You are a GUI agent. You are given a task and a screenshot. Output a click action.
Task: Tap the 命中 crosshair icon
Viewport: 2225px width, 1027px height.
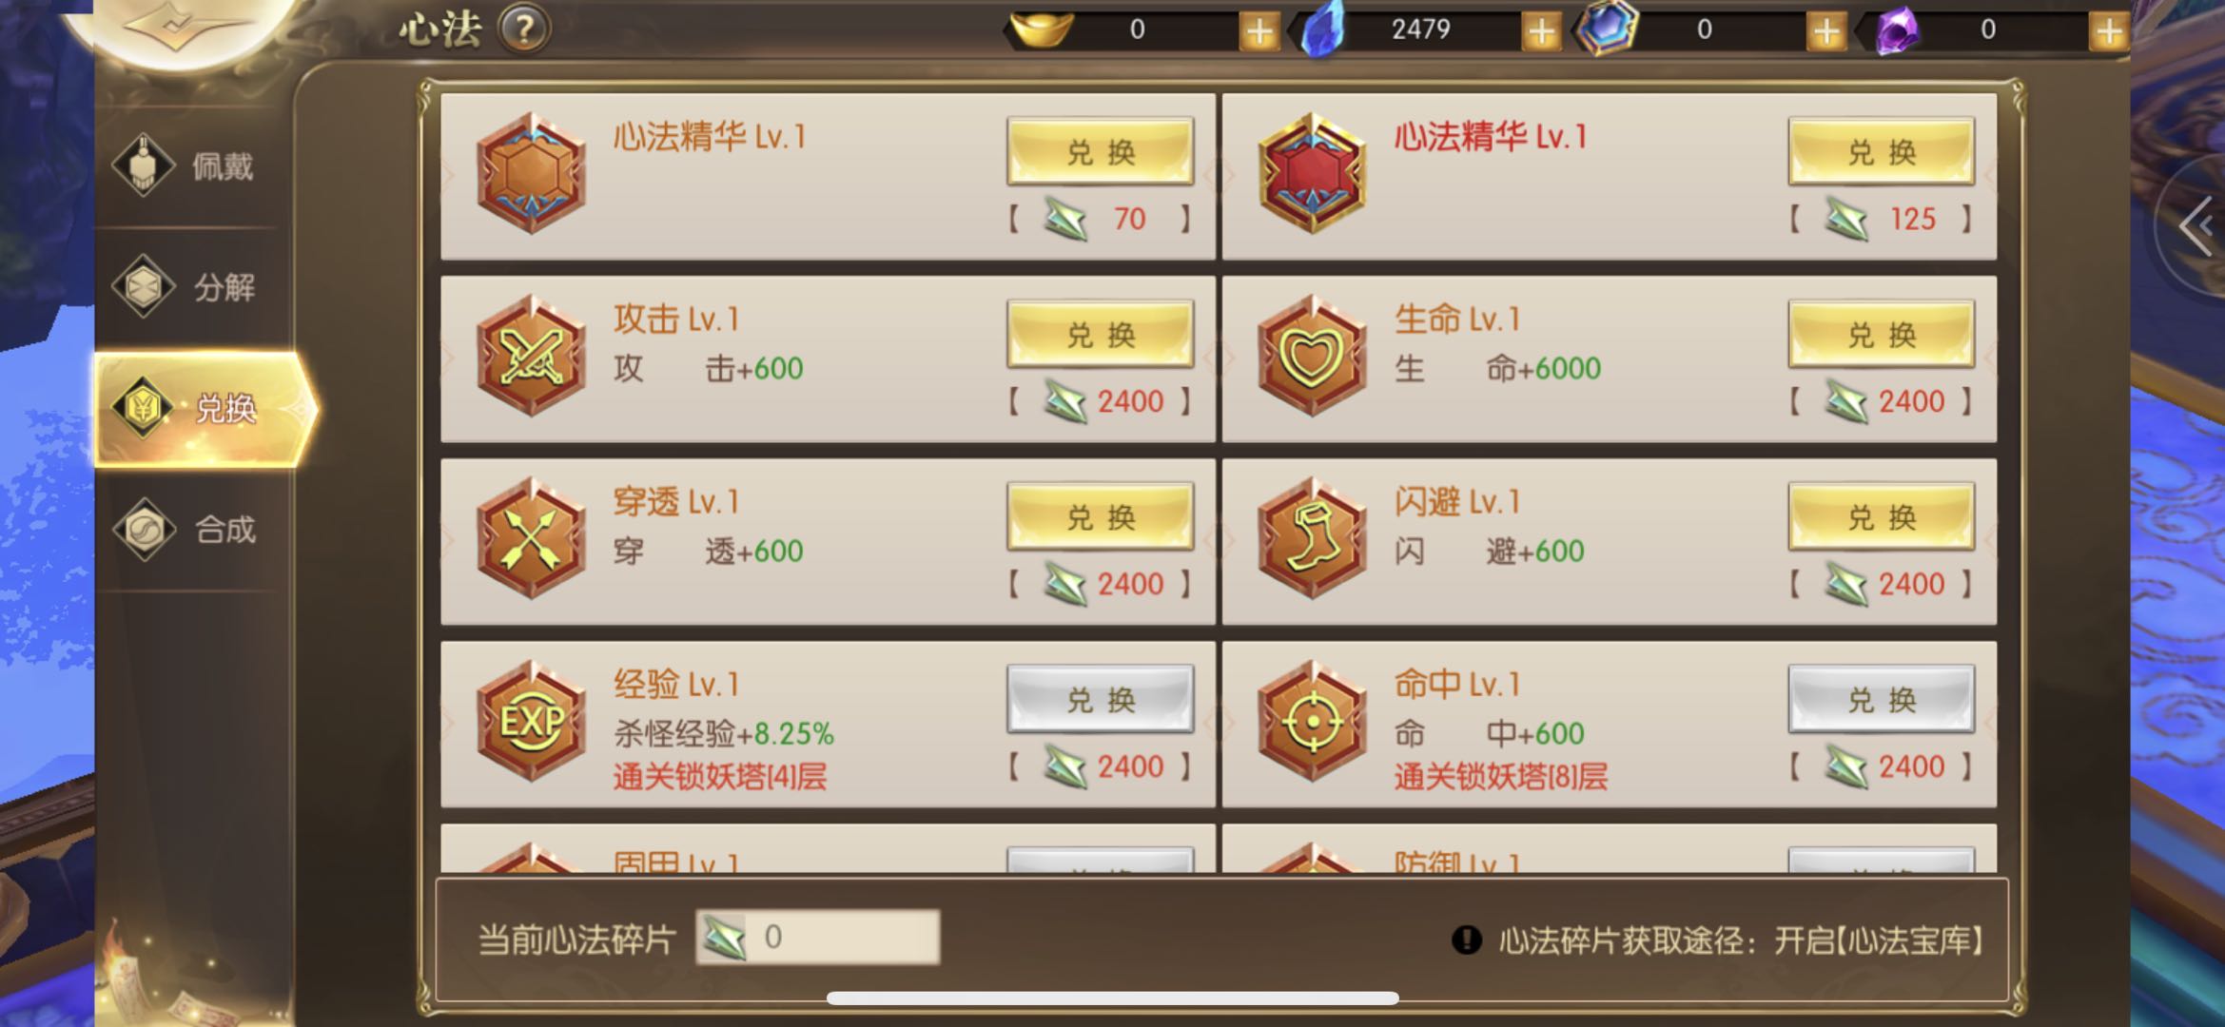pos(1312,722)
